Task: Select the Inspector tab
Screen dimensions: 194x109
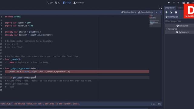Action: 170,8
